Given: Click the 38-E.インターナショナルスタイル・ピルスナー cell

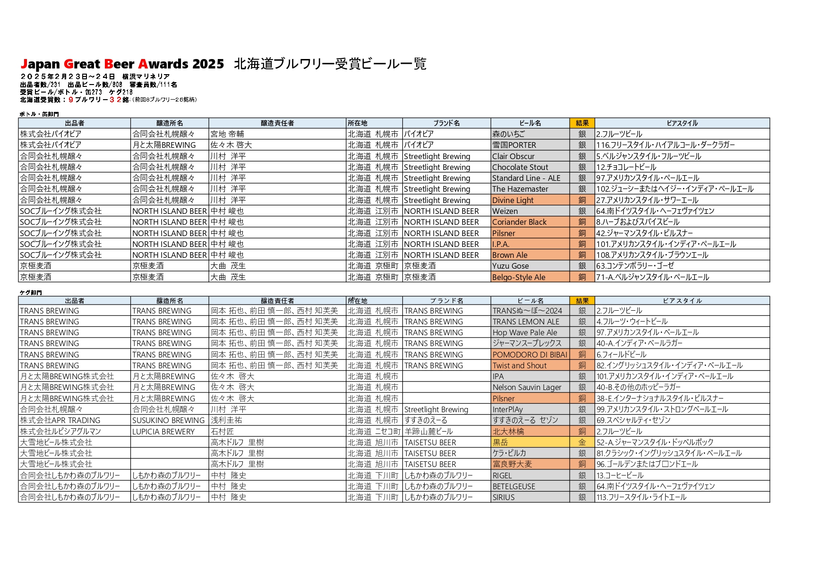Looking at the screenshot, I should click(x=682, y=399).
